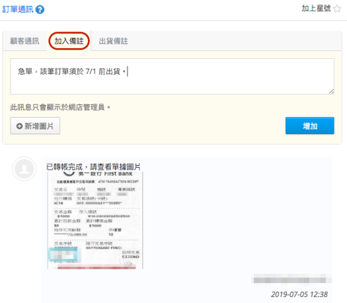Select the message text 已轉帳完成，請查看單據圖片

[x=93, y=167]
